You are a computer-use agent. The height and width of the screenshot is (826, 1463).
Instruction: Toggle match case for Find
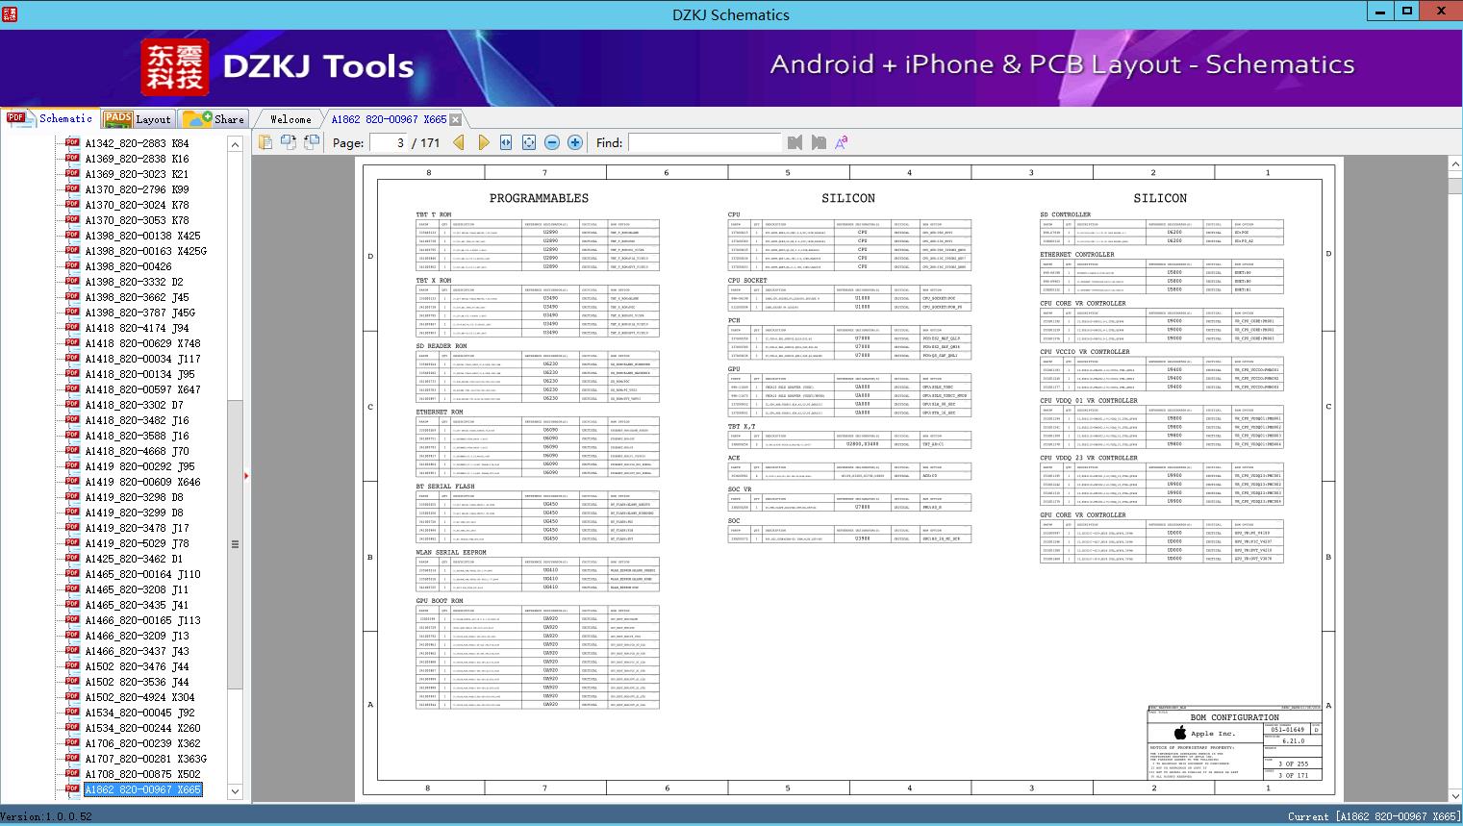[842, 142]
